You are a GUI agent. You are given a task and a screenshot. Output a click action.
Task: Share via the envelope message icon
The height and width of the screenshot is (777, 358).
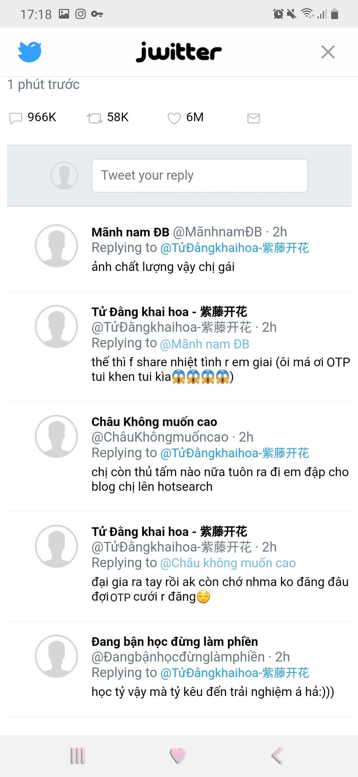point(253,118)
